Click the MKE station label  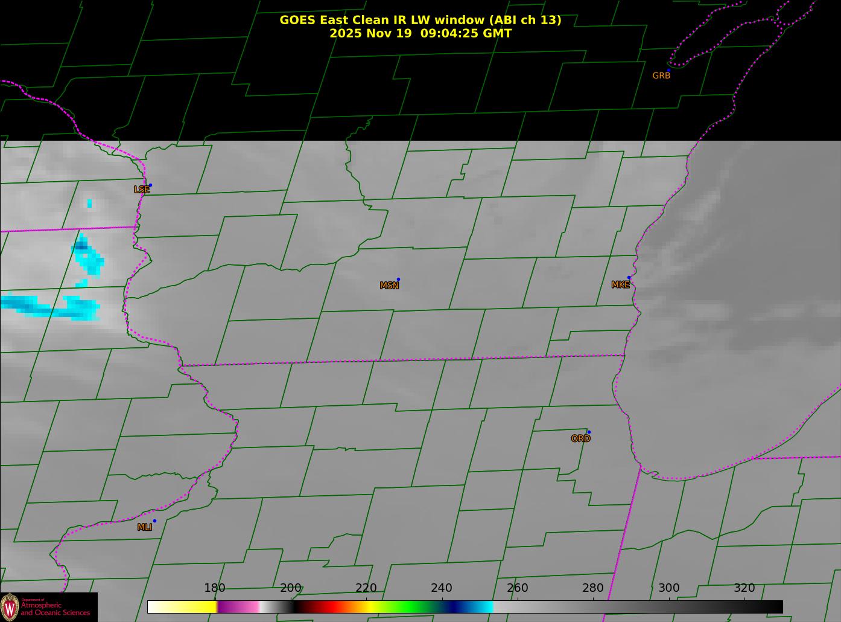pos(620,285)
